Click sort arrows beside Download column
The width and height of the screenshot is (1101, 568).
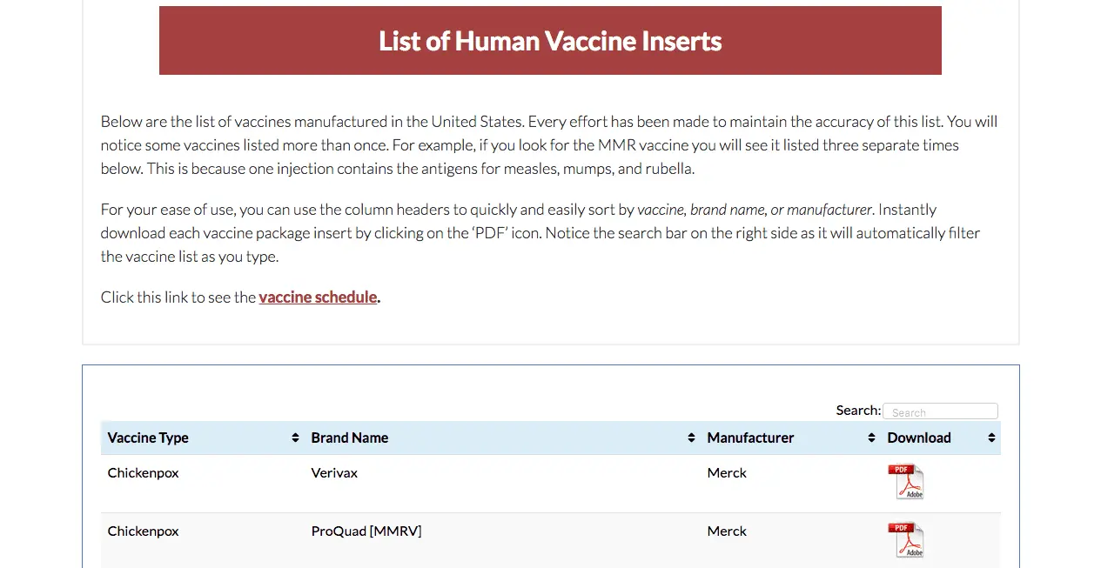(991, 438)
